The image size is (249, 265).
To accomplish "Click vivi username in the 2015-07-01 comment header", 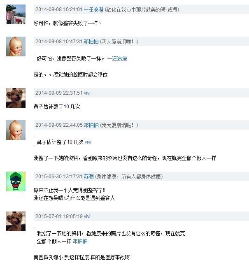I will click(87, 216).
